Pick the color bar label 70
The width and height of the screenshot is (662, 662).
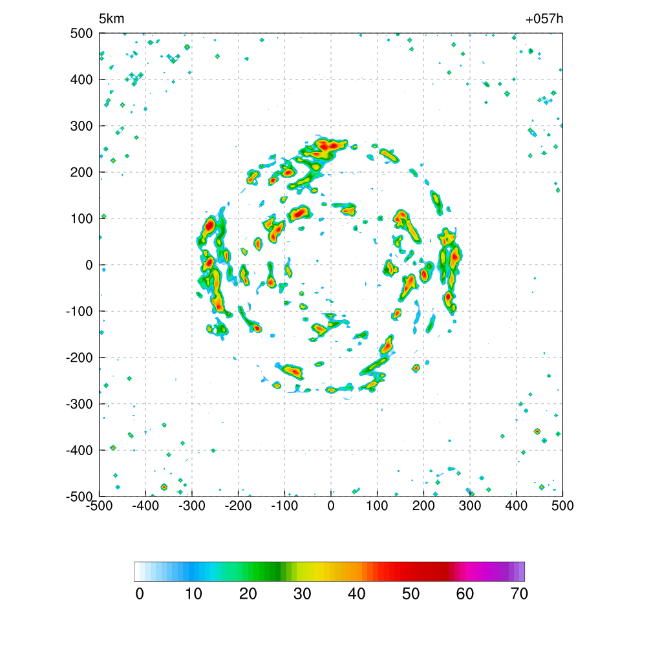(x=519, y=594)
